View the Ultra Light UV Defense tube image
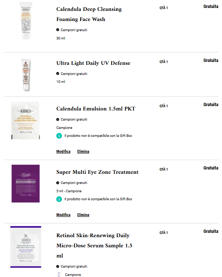The height and width of the screenshot is (277, 222). pos(26,75)
